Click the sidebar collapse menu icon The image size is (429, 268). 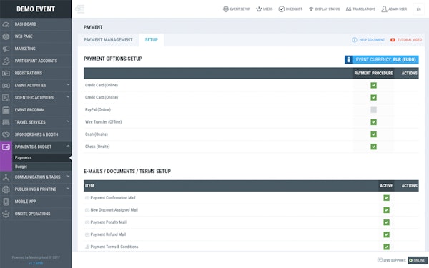79,9
